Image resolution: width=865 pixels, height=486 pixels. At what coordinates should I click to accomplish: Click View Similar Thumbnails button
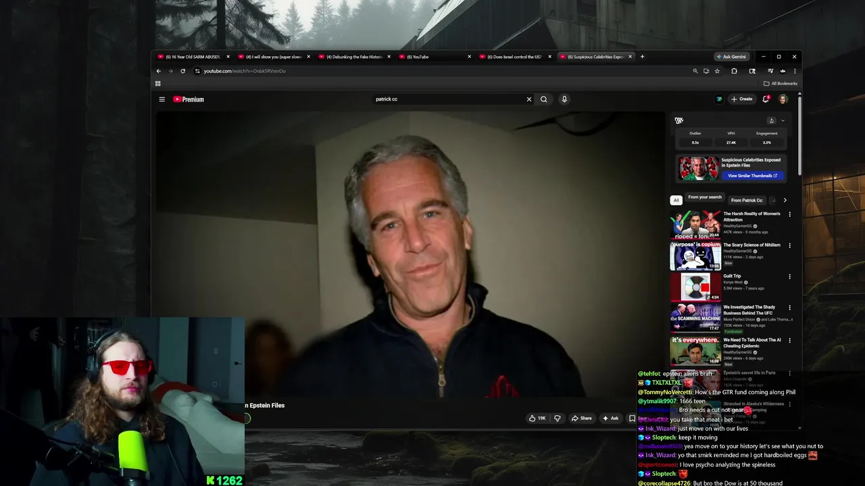[x=752, y=175]
